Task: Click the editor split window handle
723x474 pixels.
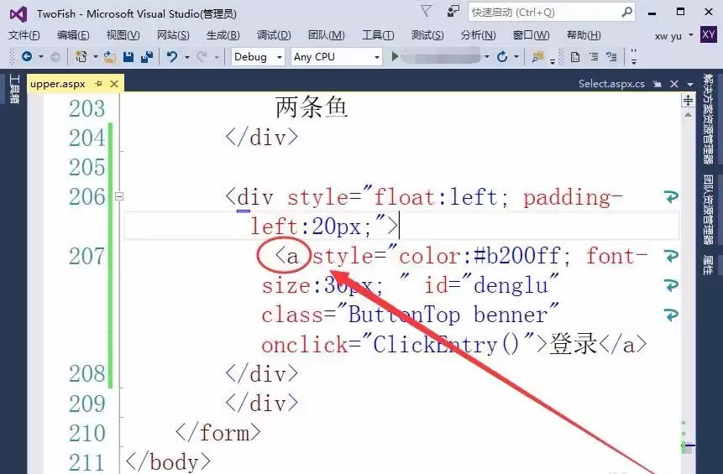Action: (688, 100)
